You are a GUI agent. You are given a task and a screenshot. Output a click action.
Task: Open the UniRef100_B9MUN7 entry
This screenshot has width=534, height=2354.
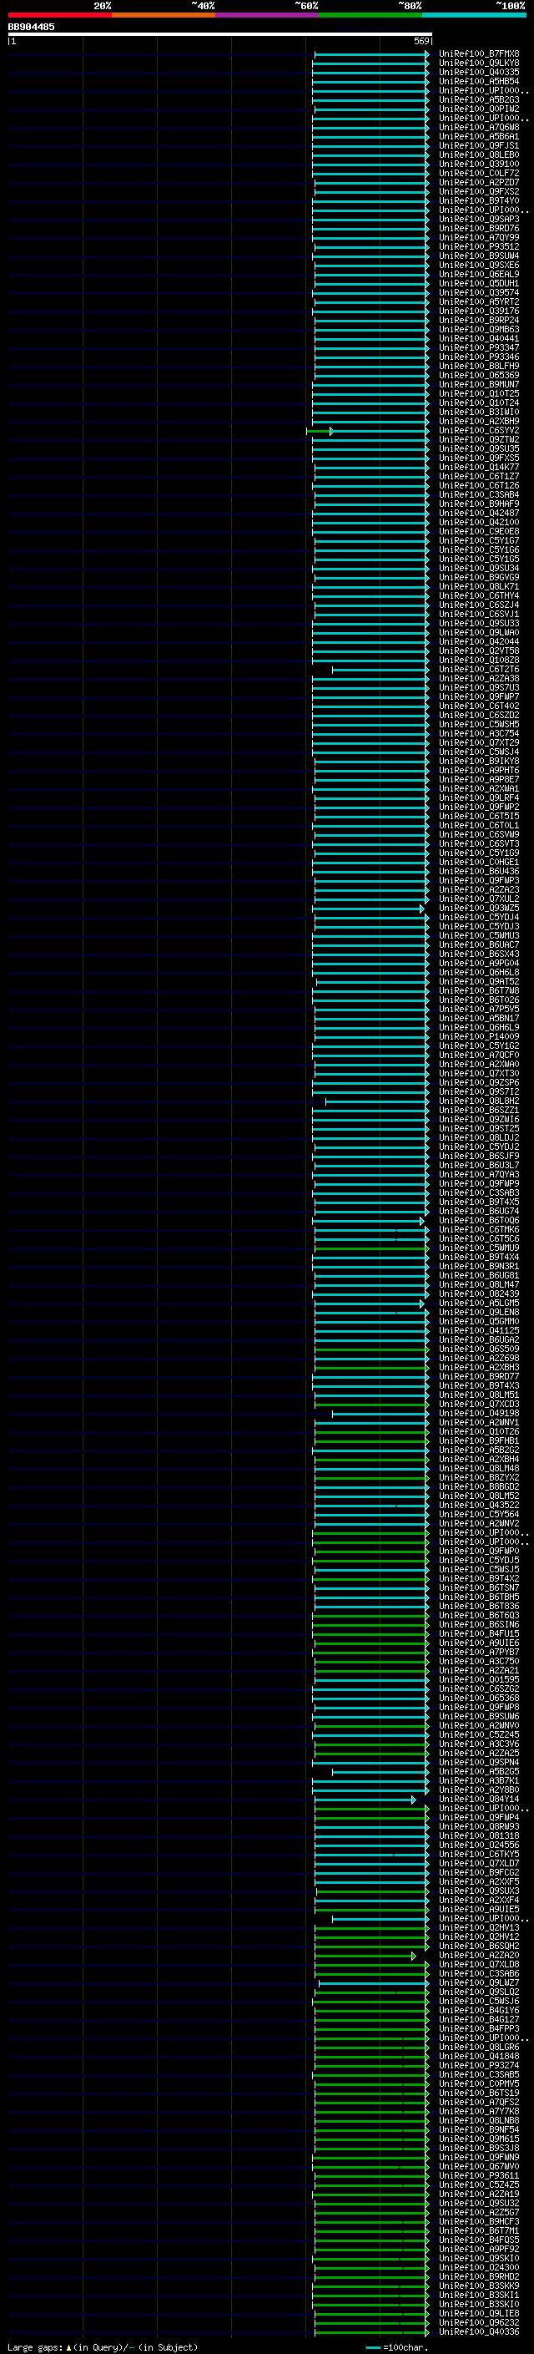tap(479, 385)
